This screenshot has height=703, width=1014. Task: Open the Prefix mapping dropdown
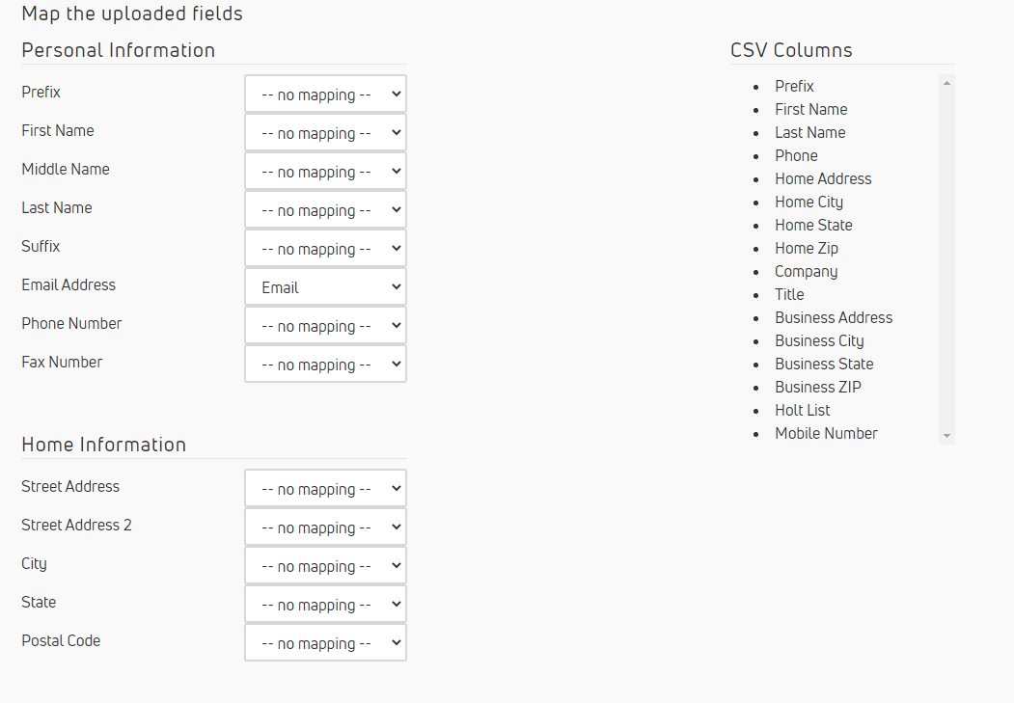coord(325,94)
